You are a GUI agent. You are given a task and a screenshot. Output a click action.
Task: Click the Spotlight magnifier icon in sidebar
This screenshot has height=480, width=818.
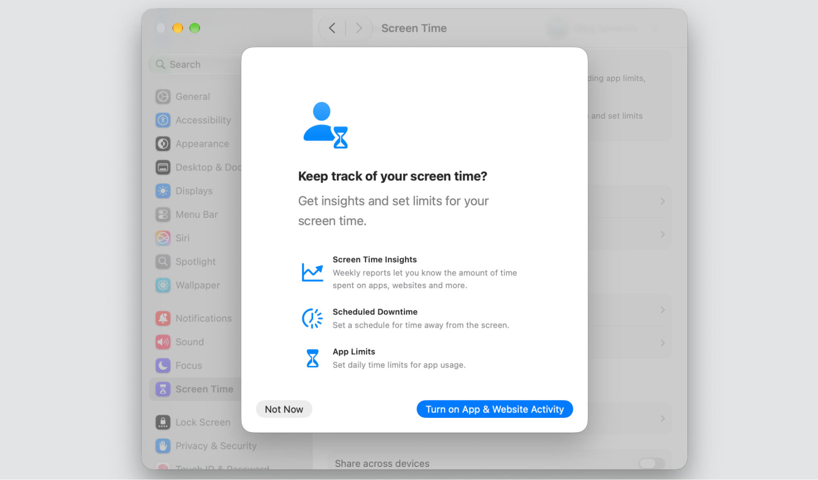[163, 262]
